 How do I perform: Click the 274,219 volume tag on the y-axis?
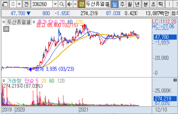tap(165, 99)
